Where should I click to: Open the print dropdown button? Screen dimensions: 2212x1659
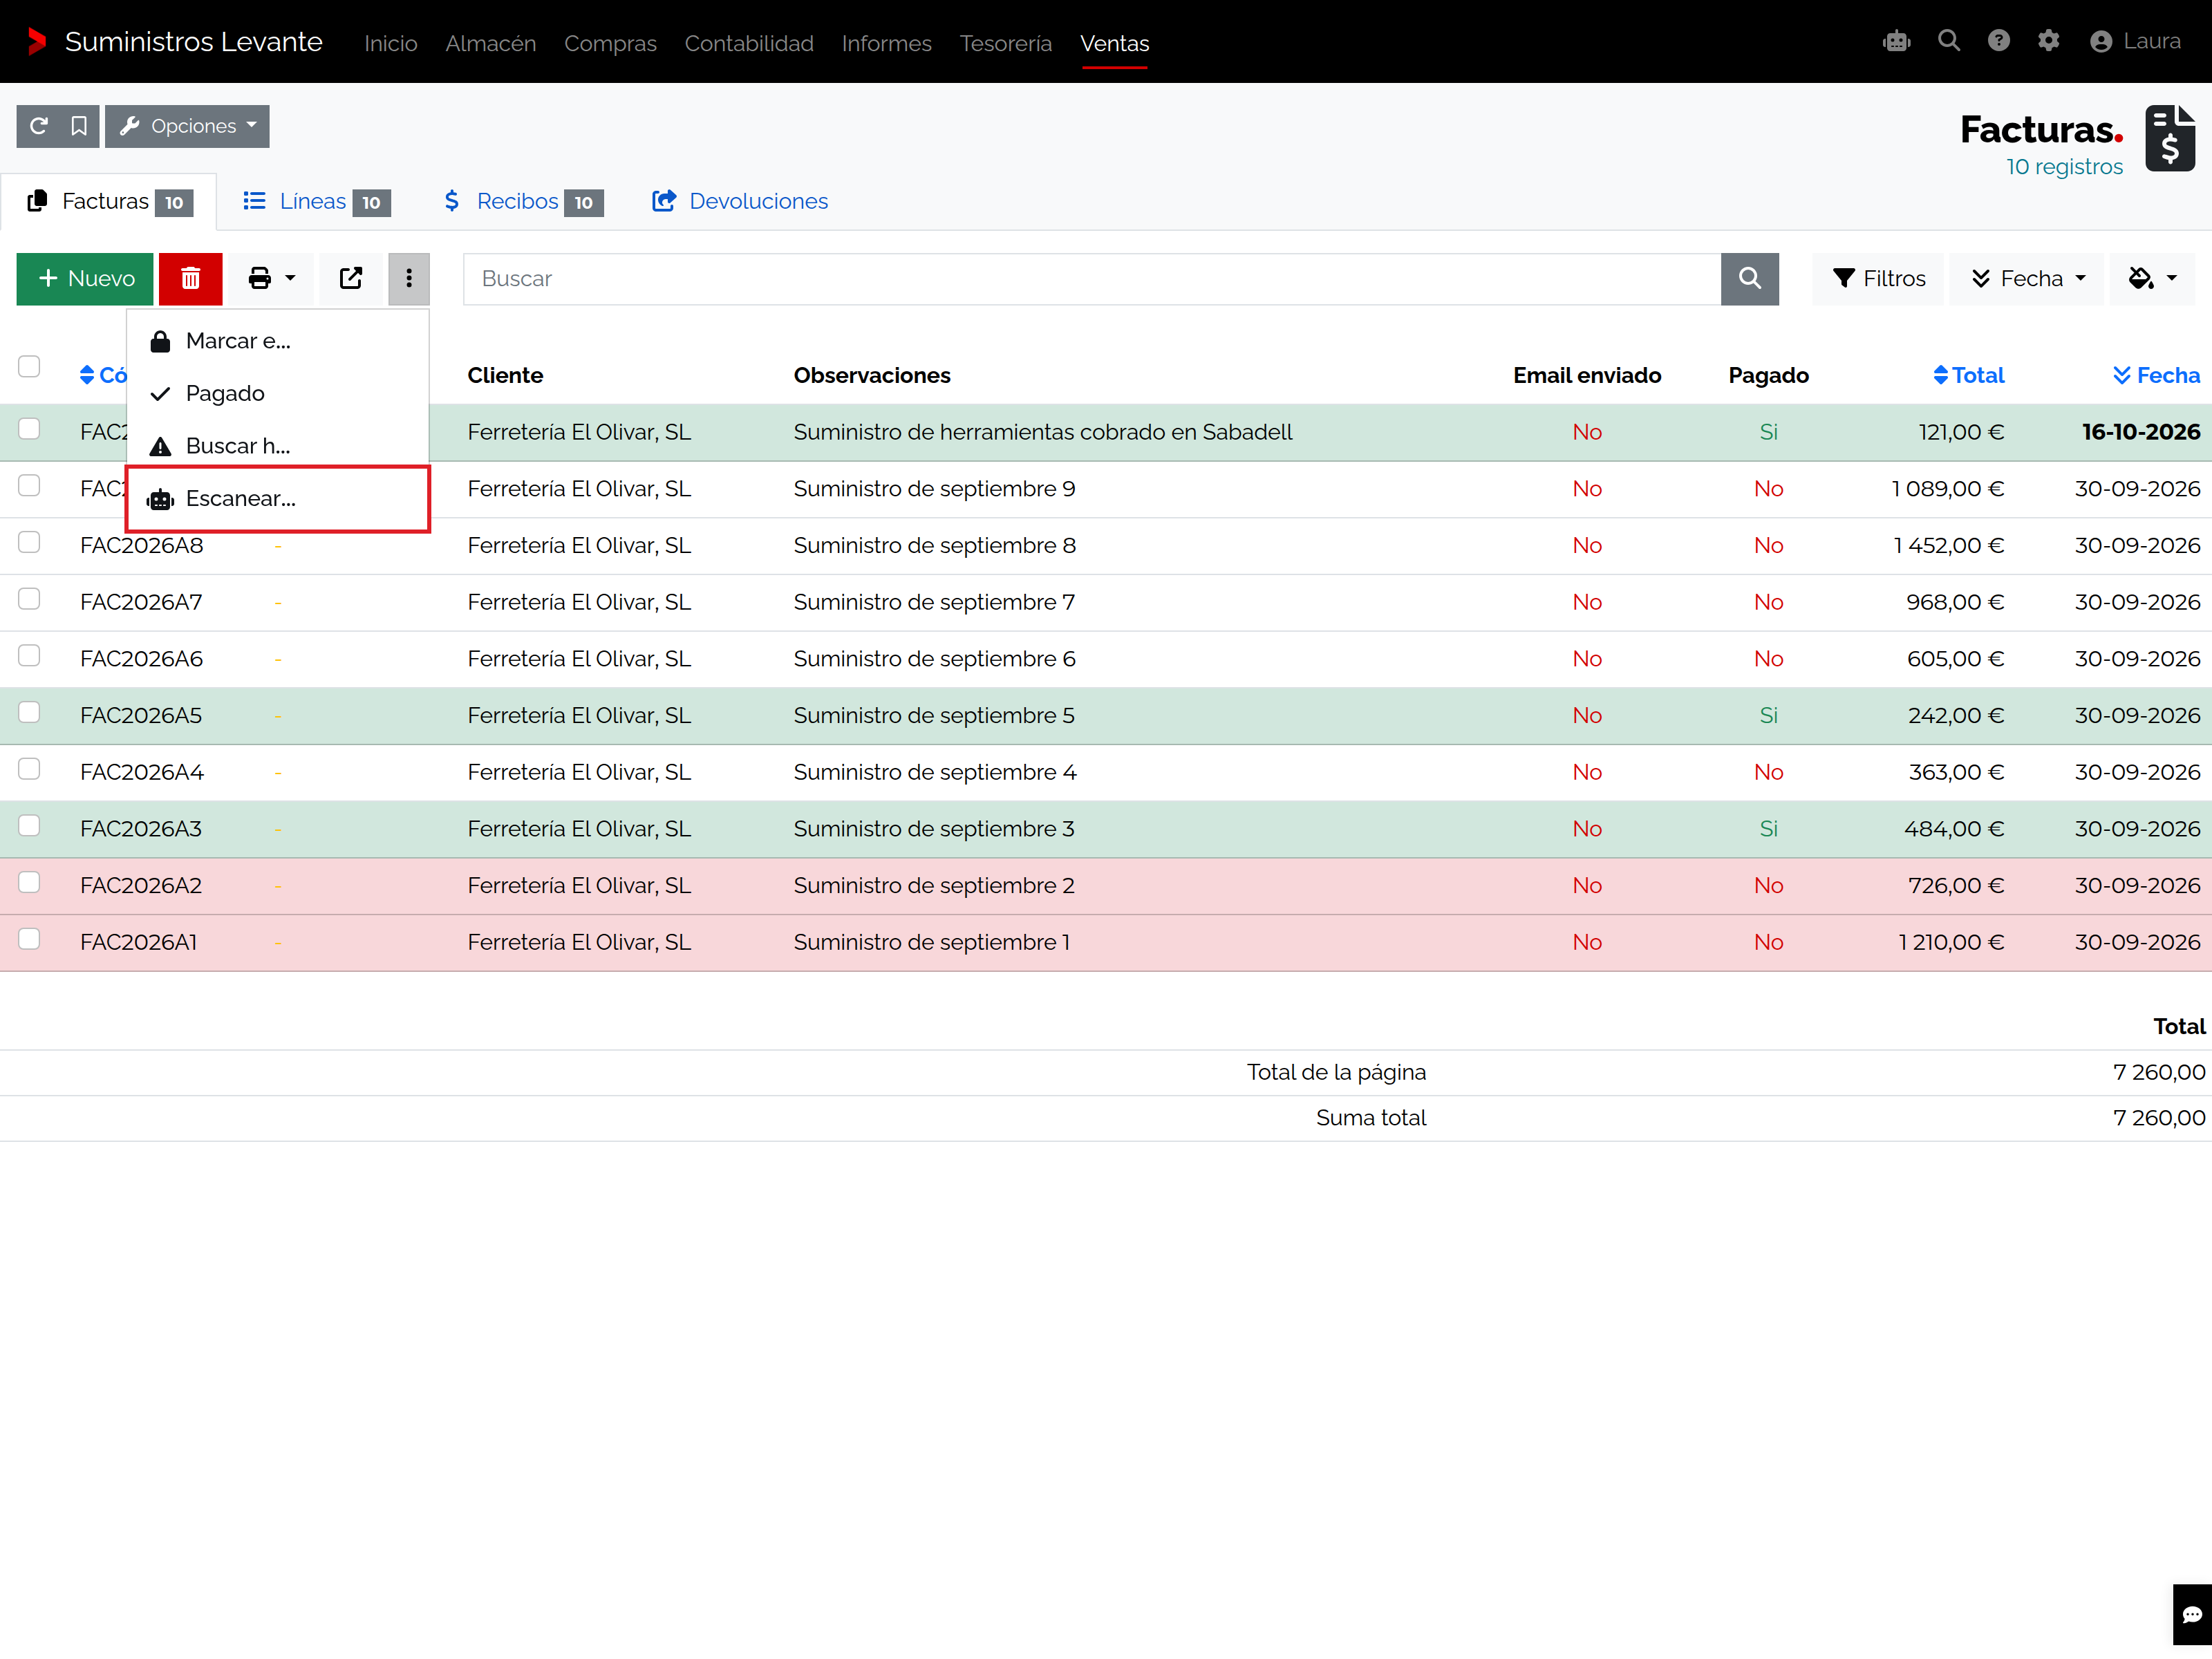(271, 279)
